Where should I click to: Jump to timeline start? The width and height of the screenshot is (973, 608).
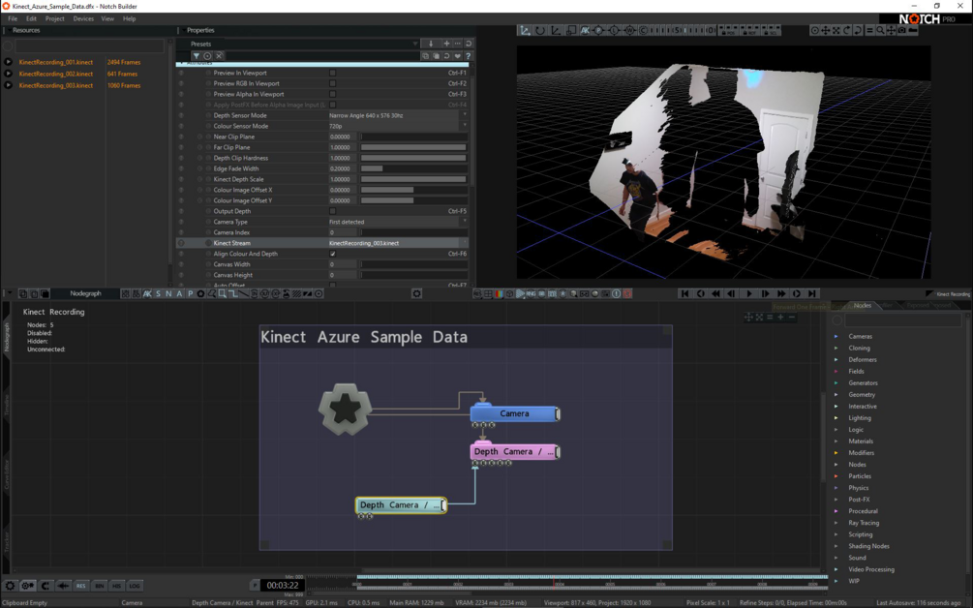coord(684,293)
